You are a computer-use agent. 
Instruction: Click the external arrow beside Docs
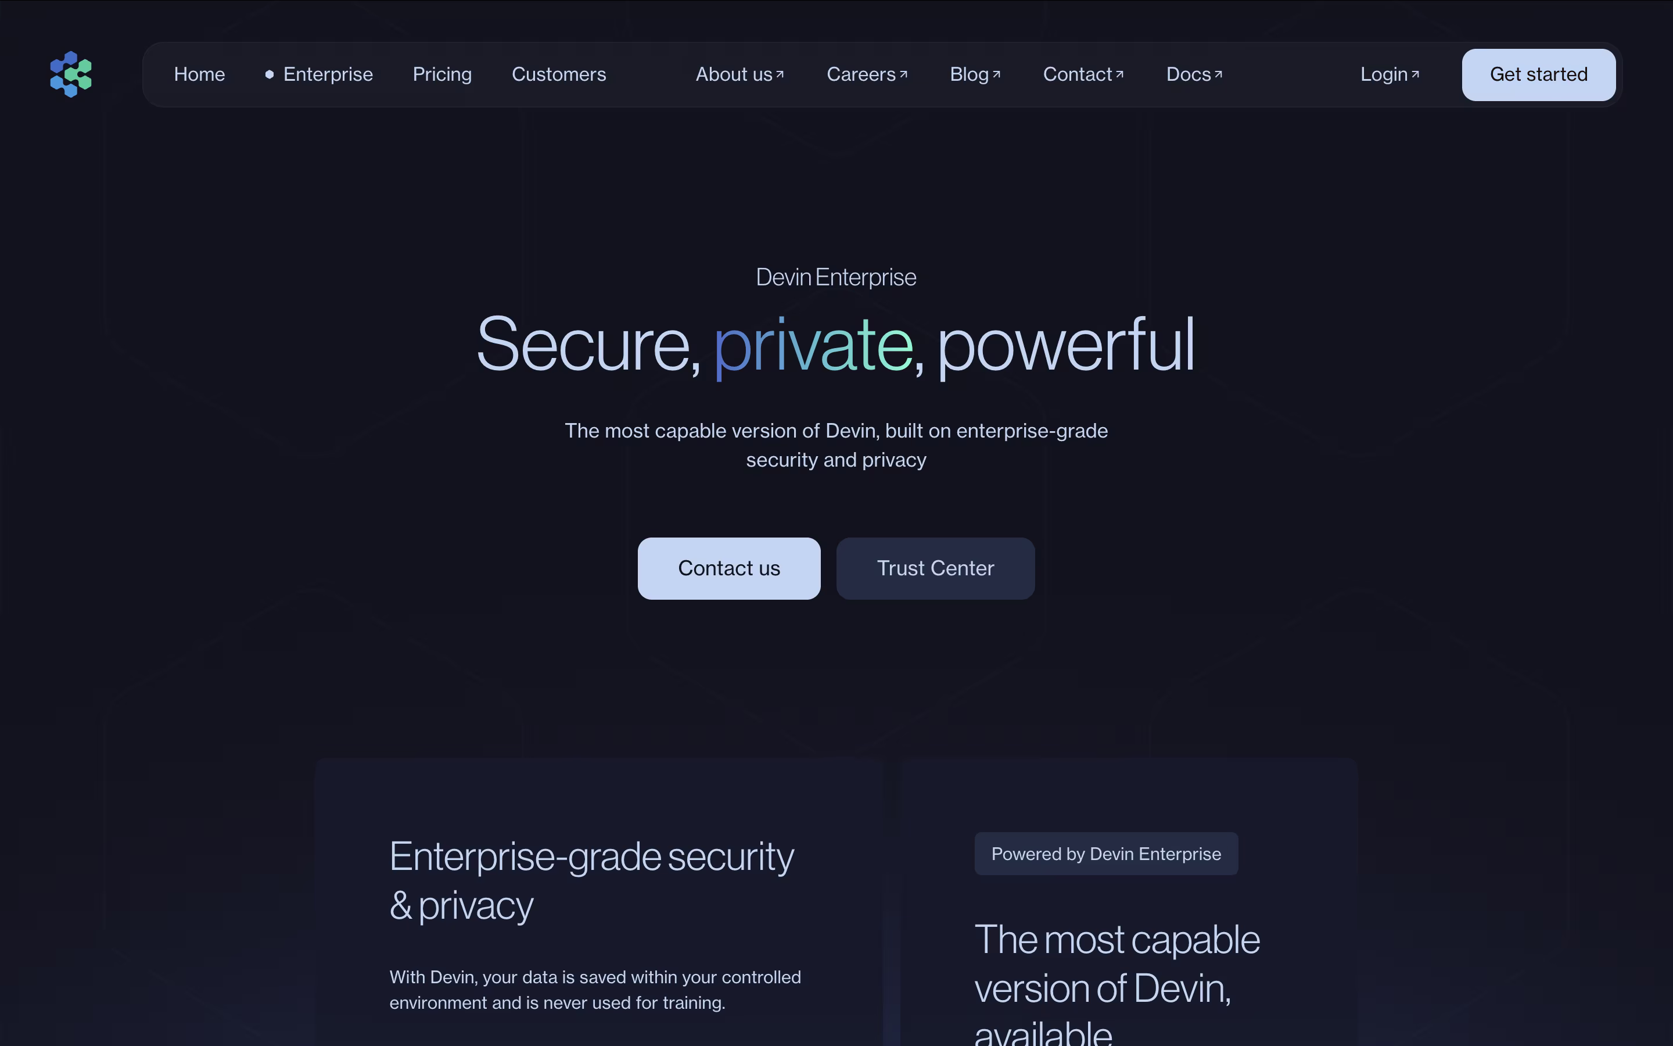(x=1218, y=74)
